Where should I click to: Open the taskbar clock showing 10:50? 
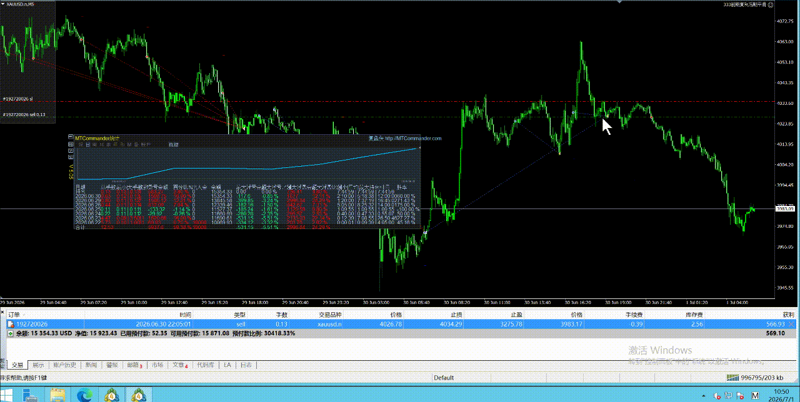point(780,395)
